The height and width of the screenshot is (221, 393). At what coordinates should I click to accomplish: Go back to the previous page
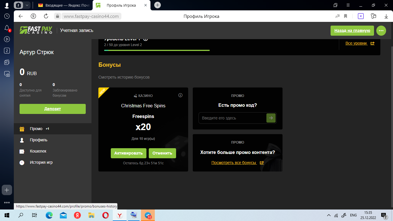point(21,16)
